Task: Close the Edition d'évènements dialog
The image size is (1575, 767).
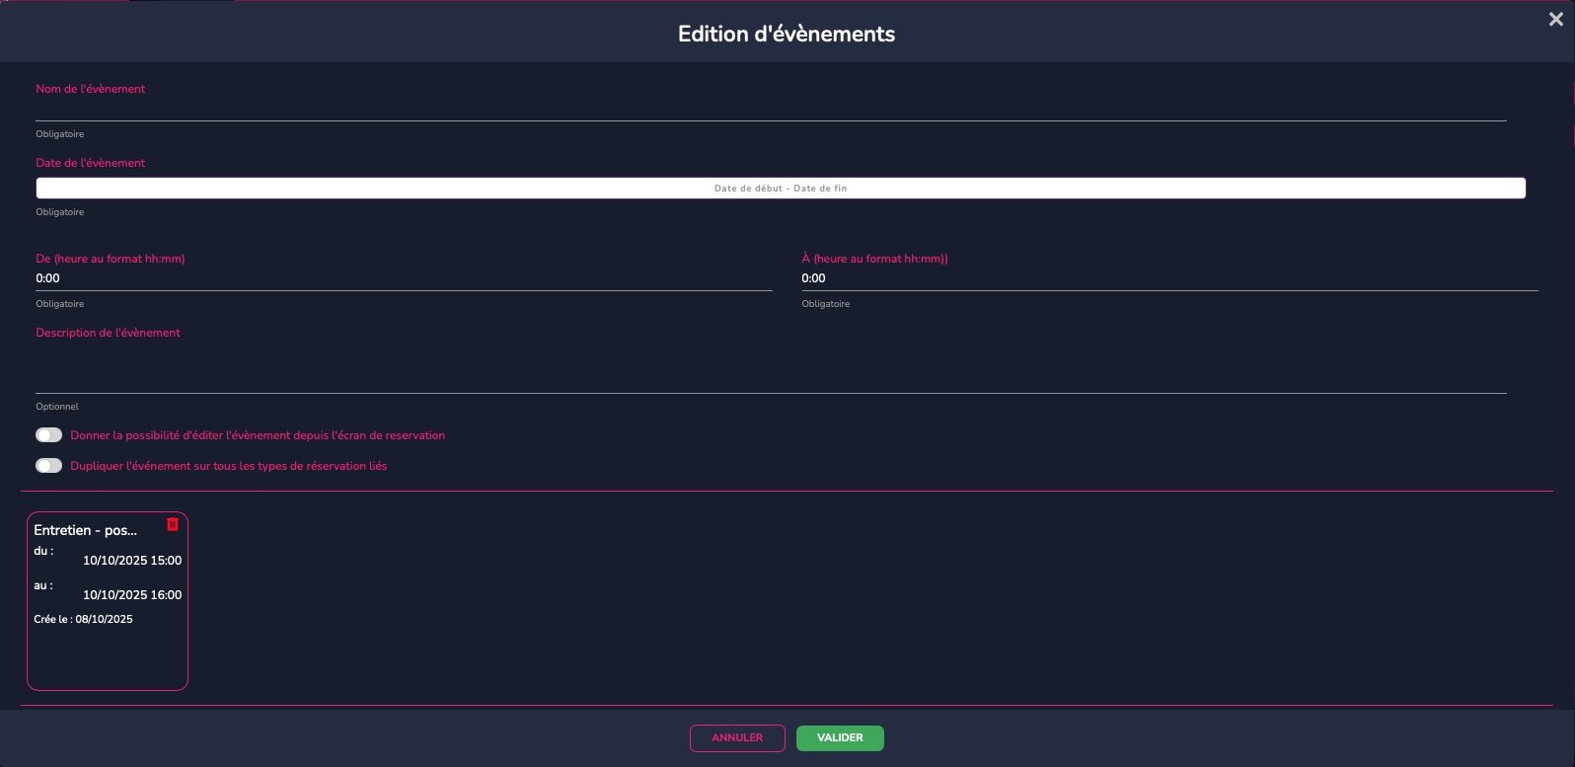Action: tap(1555, 20)
